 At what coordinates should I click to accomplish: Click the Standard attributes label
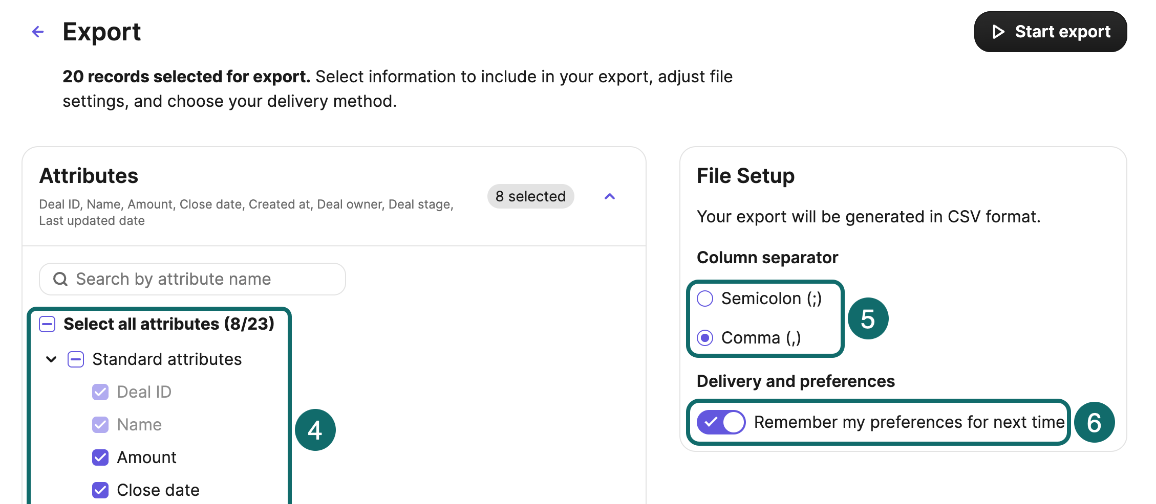tap(167, 359)
